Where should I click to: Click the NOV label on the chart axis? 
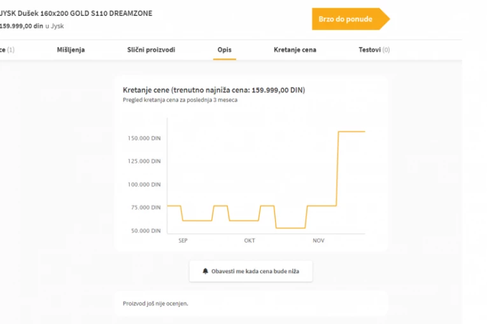[x=318, y=241]
